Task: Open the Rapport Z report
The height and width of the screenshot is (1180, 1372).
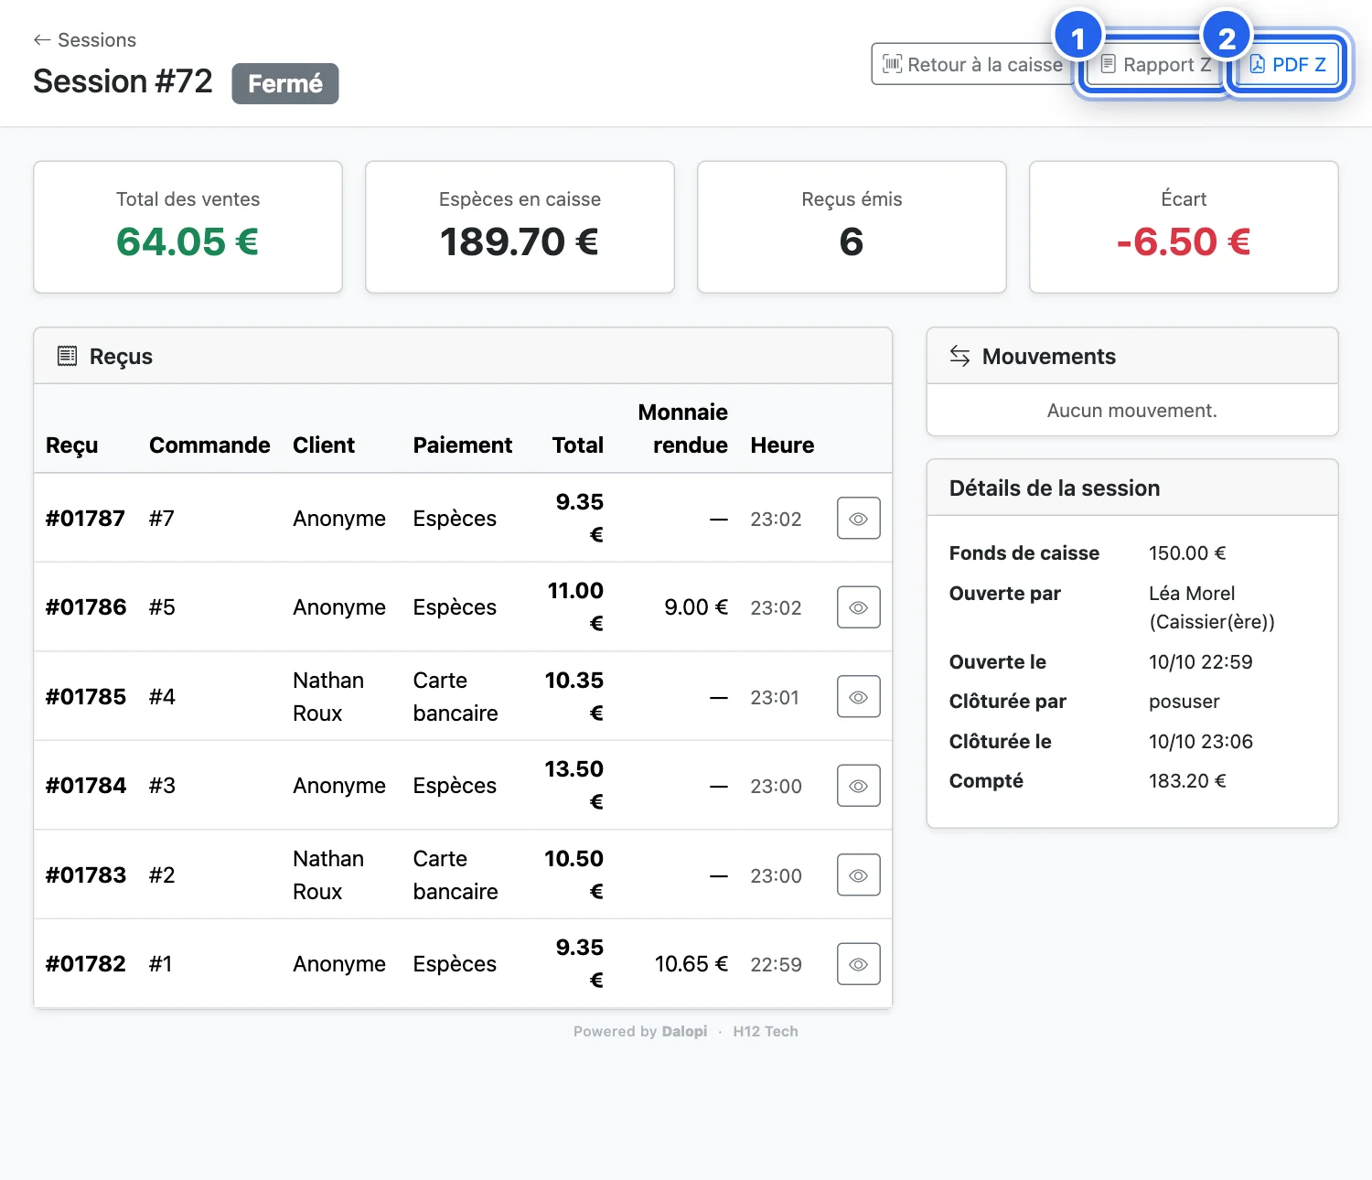Action: (x=1156, y=64)
